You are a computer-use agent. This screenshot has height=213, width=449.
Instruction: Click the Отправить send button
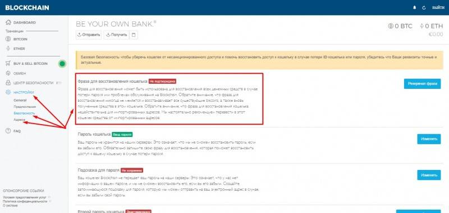click(89, 35)
